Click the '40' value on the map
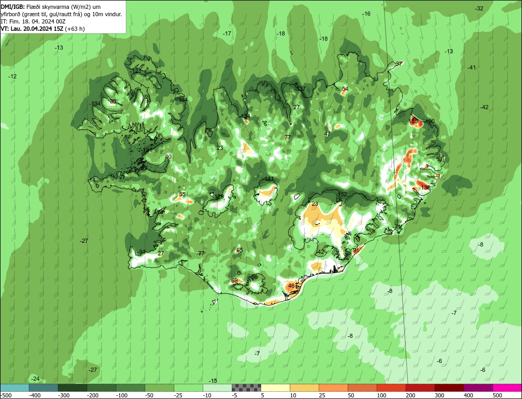This screenshot has width=522, height=399. 168,157
